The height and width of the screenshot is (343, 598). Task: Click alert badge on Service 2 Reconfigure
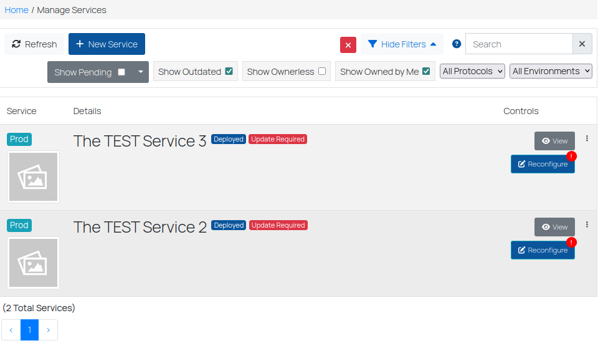(x=571, y=242)
